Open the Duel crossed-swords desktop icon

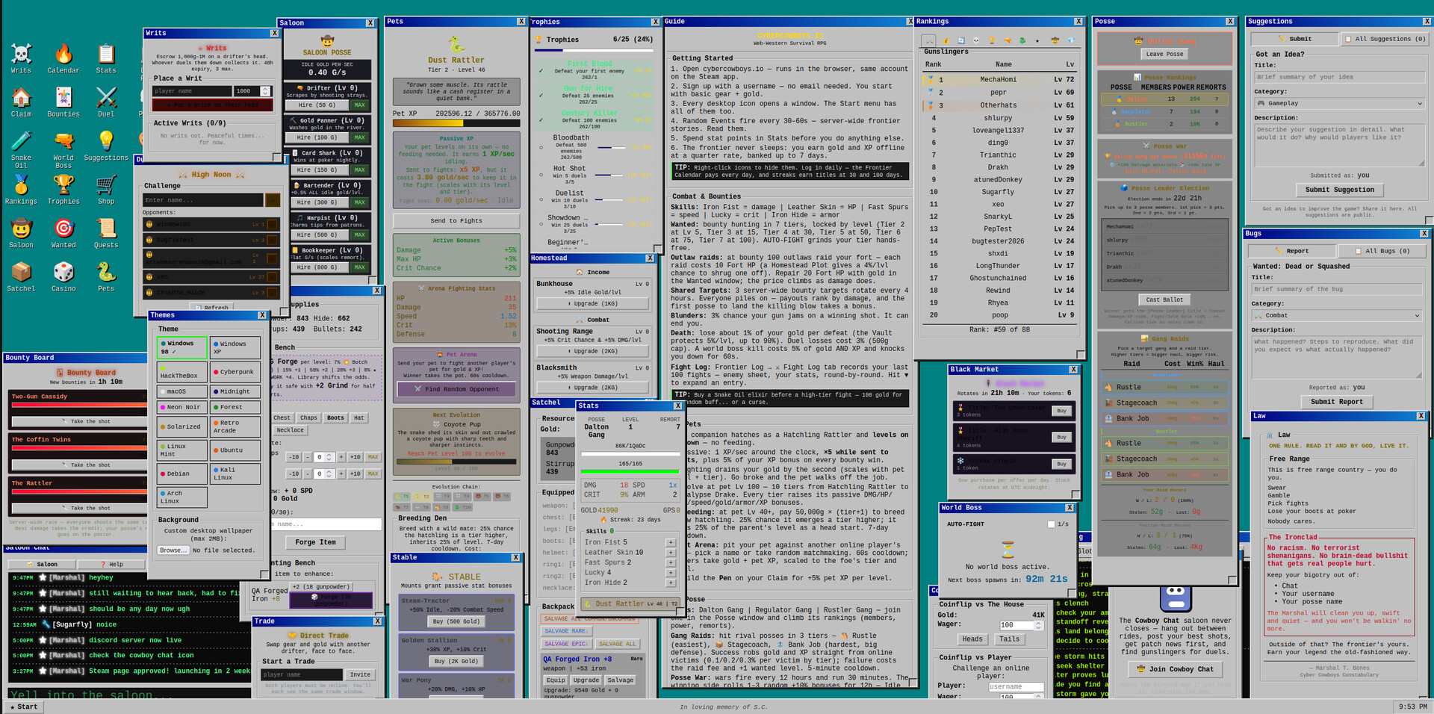[x=106, y=102]
